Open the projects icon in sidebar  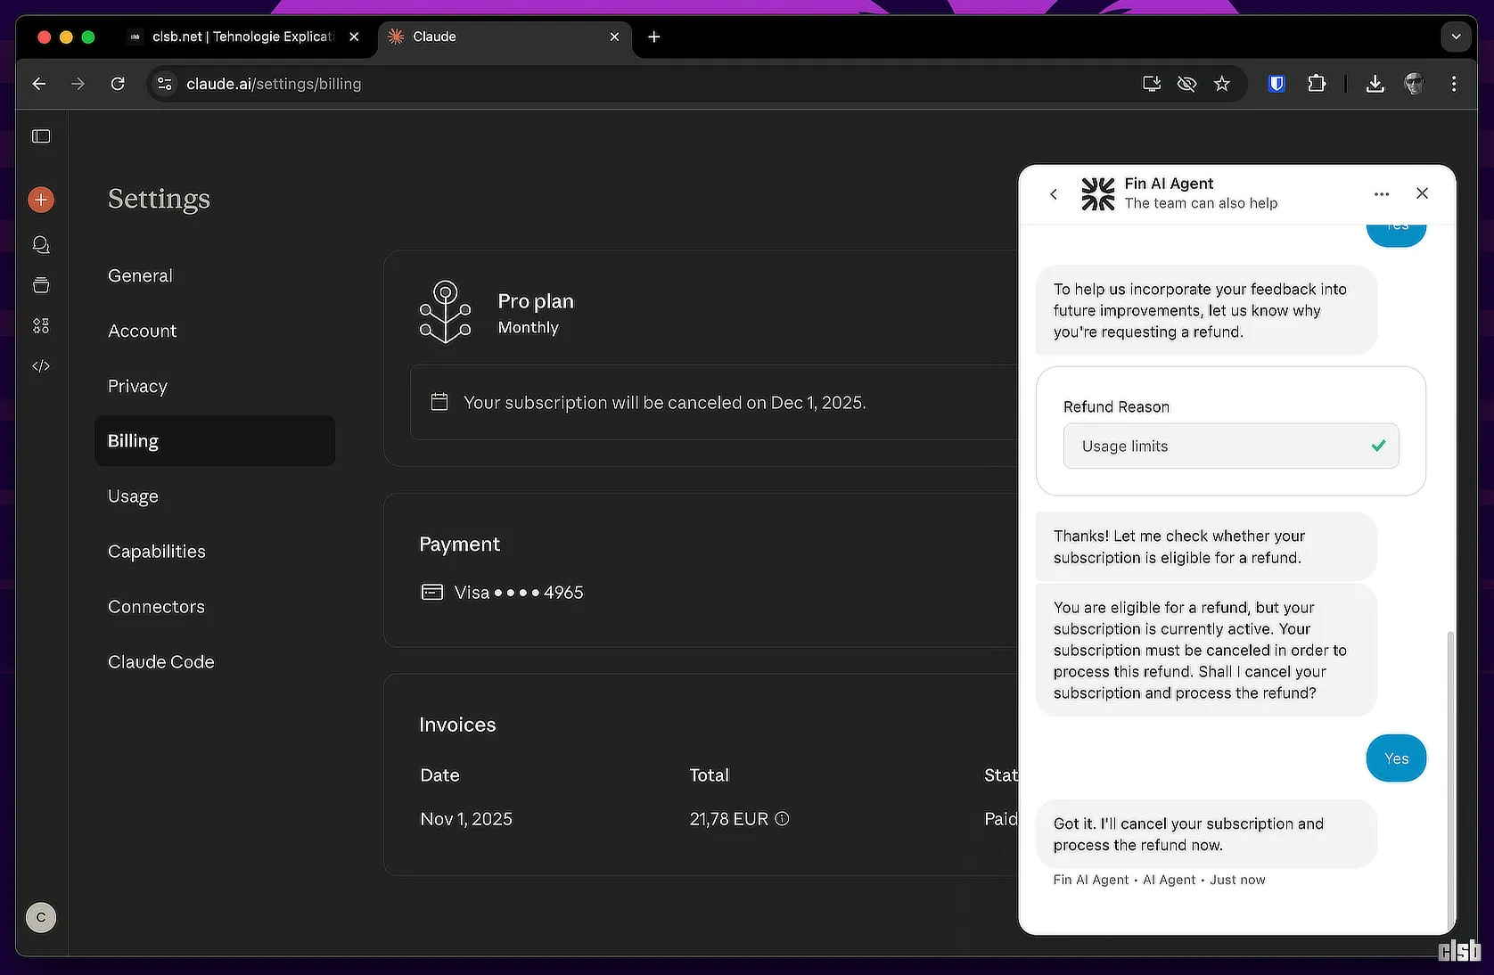point(41,285)
